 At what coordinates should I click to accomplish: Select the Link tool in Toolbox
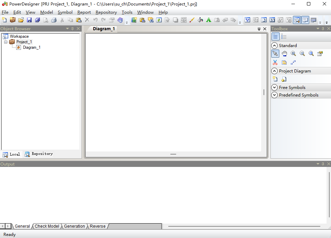click(x=293, y=63)
